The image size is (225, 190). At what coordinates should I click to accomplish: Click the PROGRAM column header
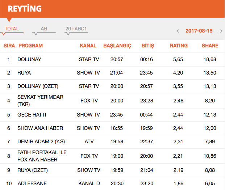tap(30, 46)
